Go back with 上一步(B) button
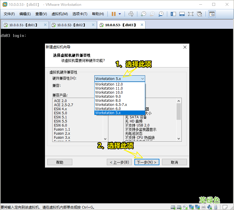Image resolution: width=234 pixels, height=210 pixels. click(119, 162)
